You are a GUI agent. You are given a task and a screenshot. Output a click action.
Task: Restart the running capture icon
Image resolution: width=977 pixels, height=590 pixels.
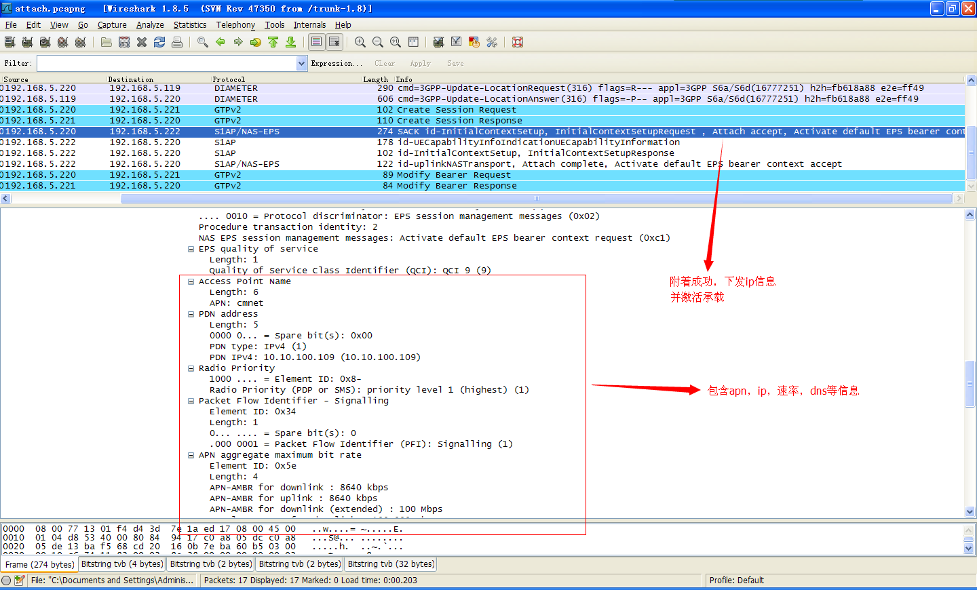[x=80, y=42]
